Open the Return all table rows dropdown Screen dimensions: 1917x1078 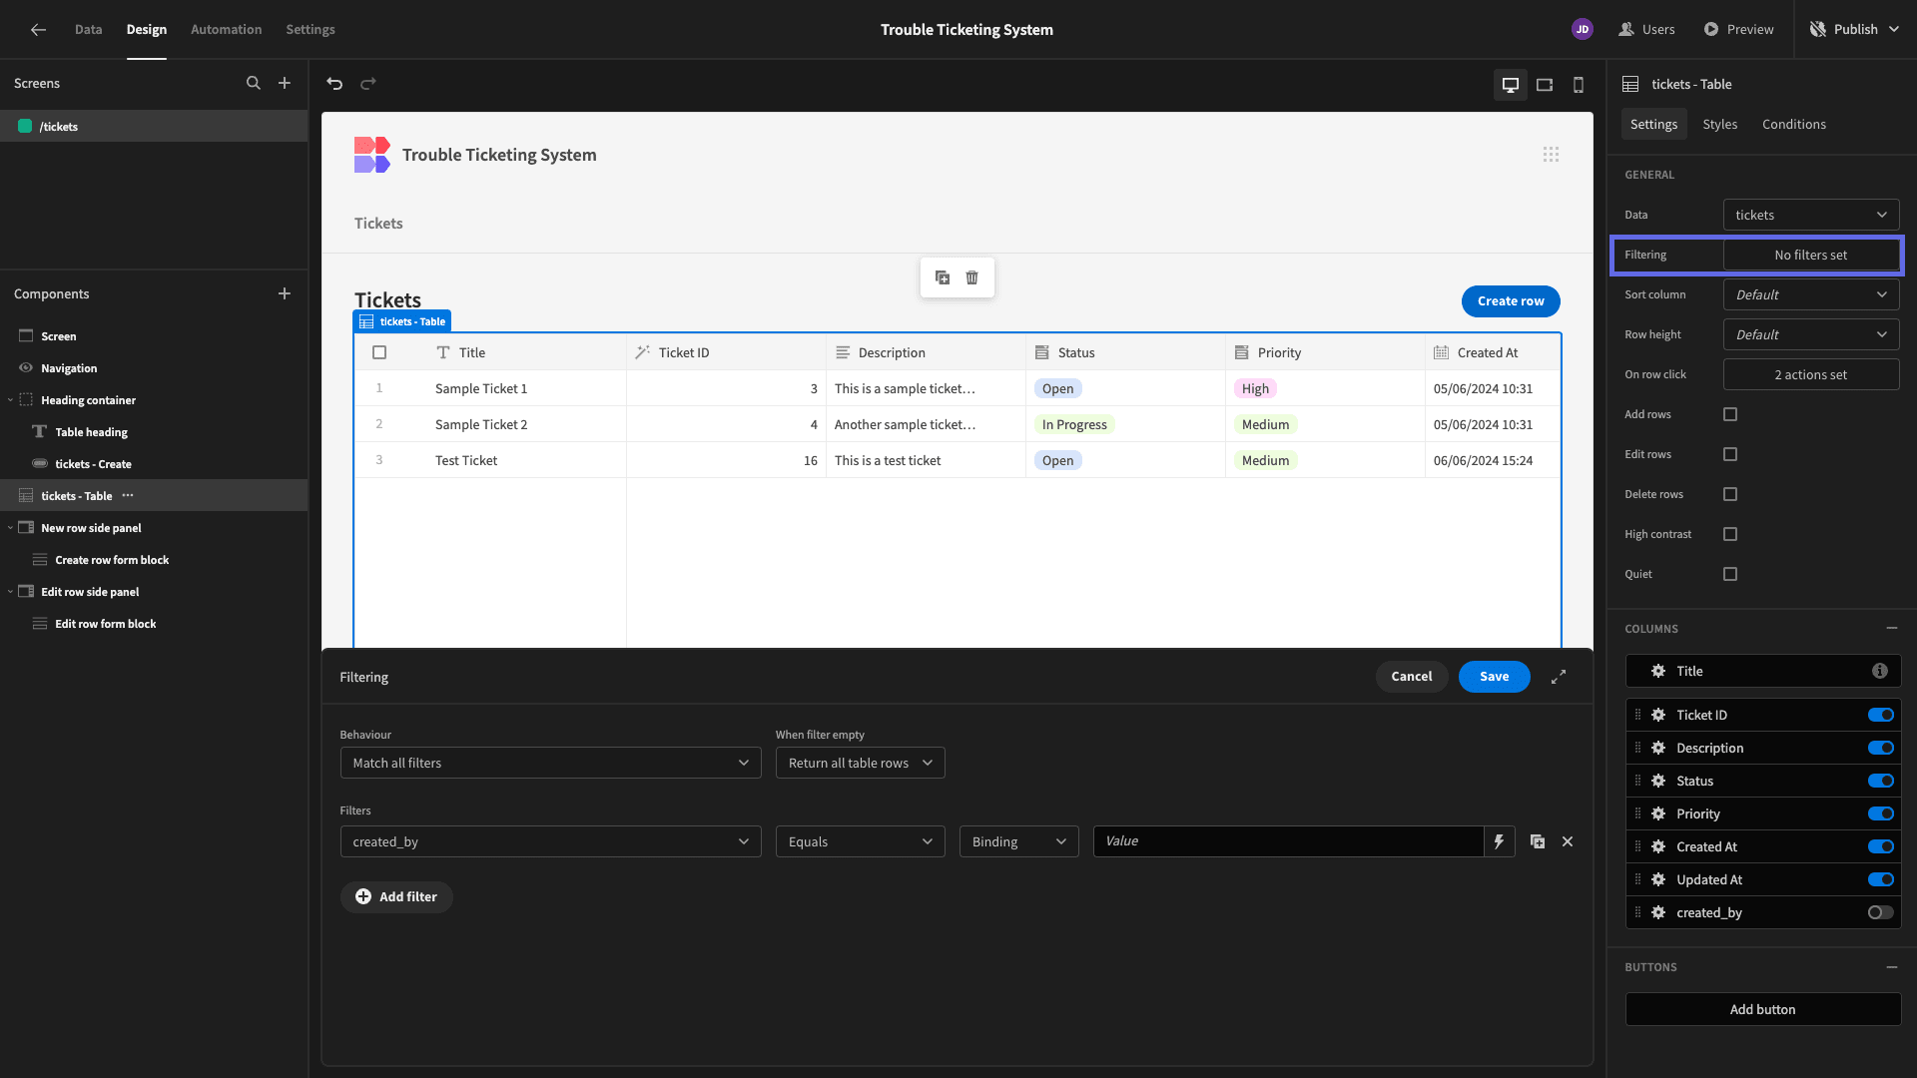pos(860,763)
